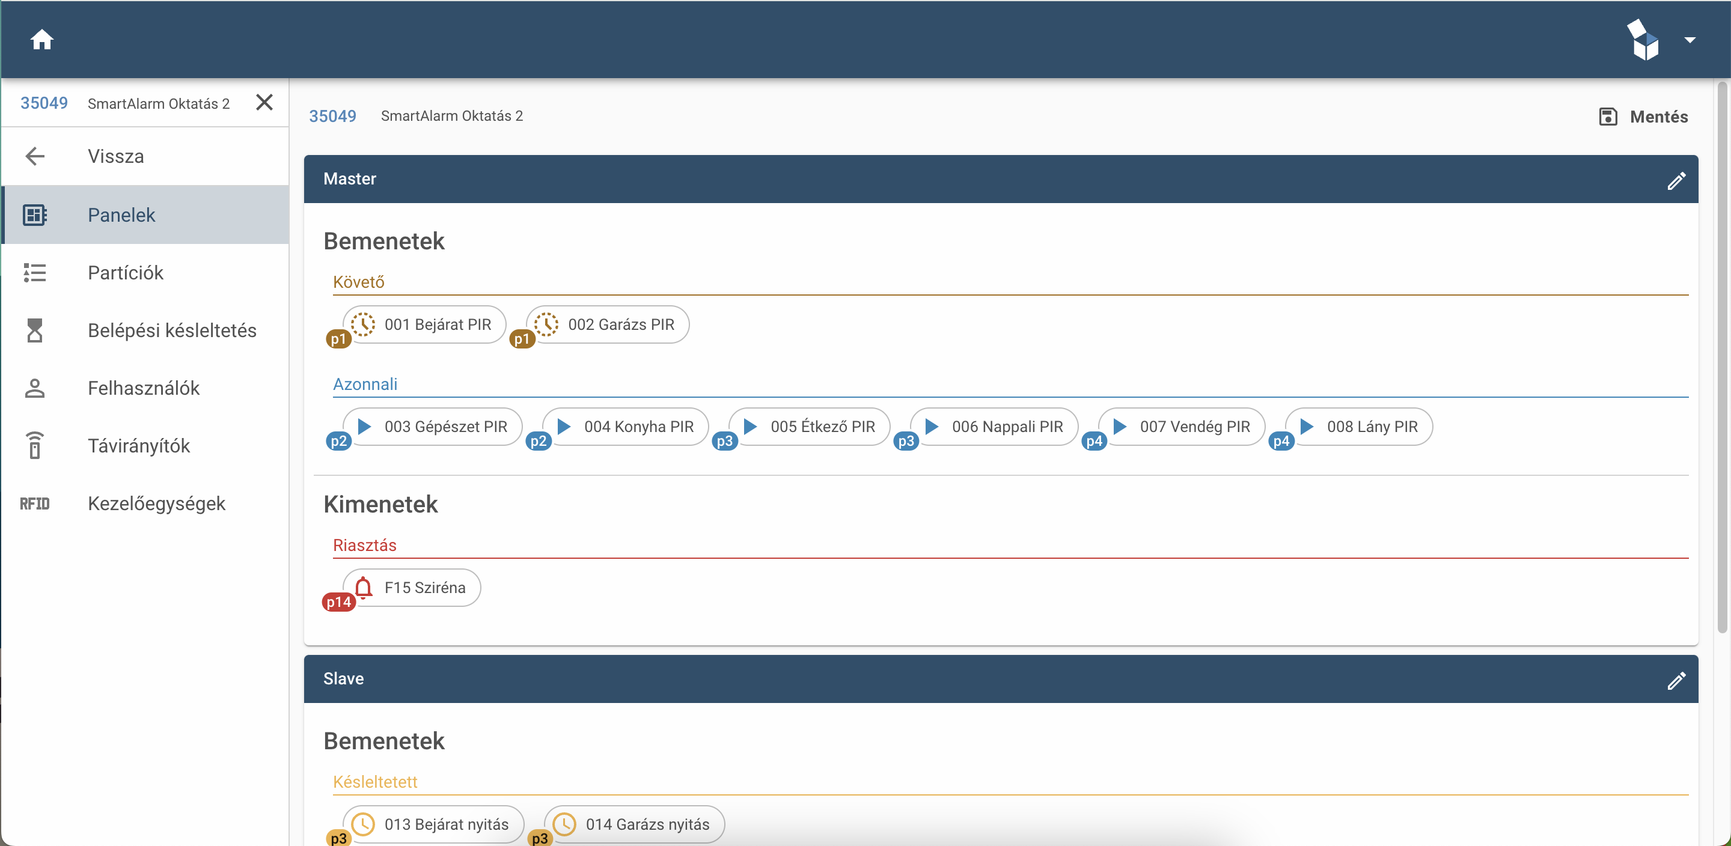Screen dimensions: 1731x846
Task: Click the Azonnali category label
Action: [x=365, y=385]
